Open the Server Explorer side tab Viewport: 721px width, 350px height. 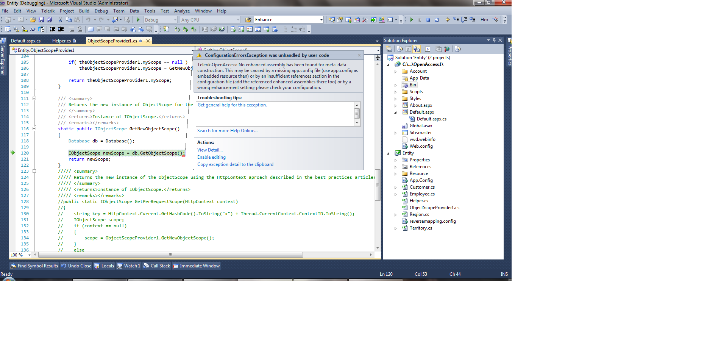click(x=3, y=57)
